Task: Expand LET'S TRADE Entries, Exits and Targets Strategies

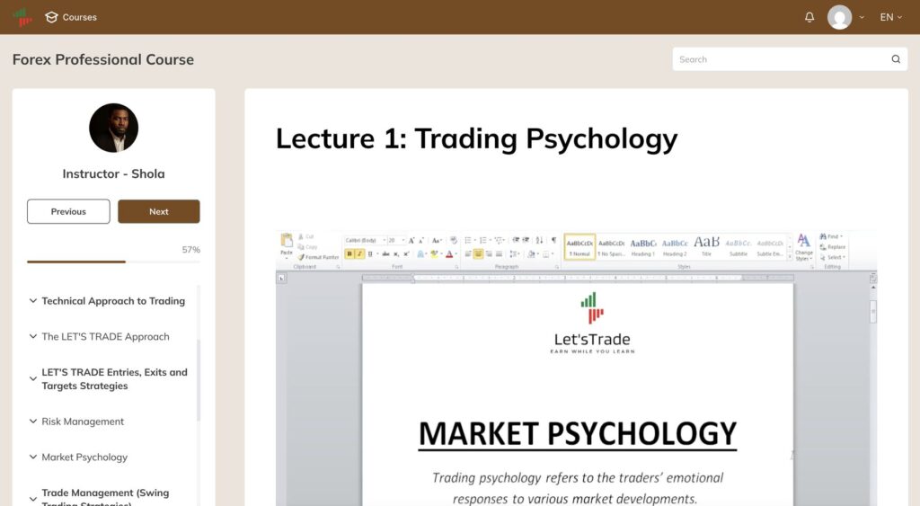Action: point(109,378)
